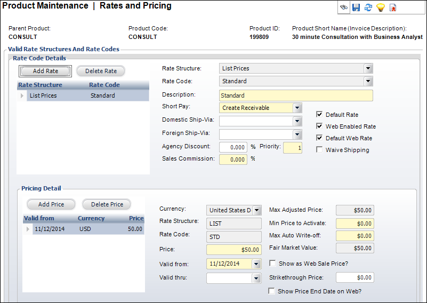Click the Pricing Detail Rate Code STD field
The width and height of the screenshot is (427, 303).
pos(234,237)
